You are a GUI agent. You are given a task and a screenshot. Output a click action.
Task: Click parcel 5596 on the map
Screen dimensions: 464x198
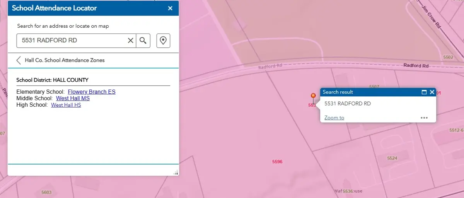point(277,162)
